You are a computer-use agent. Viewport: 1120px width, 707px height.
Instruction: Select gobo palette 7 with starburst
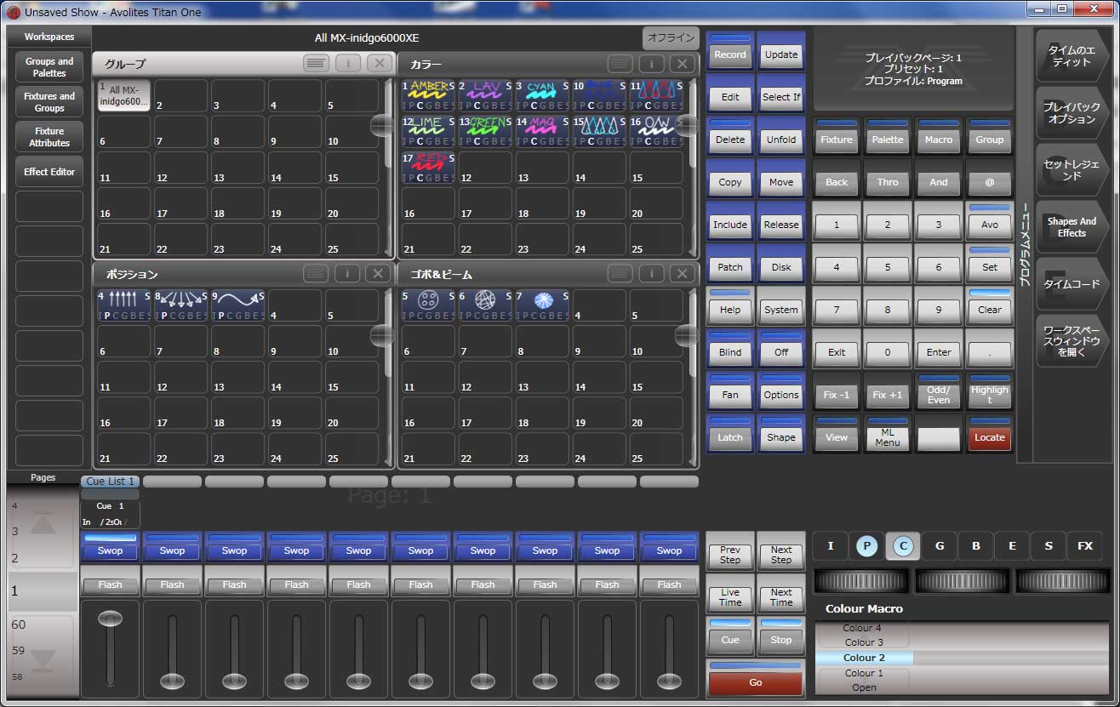coord(542,306)
